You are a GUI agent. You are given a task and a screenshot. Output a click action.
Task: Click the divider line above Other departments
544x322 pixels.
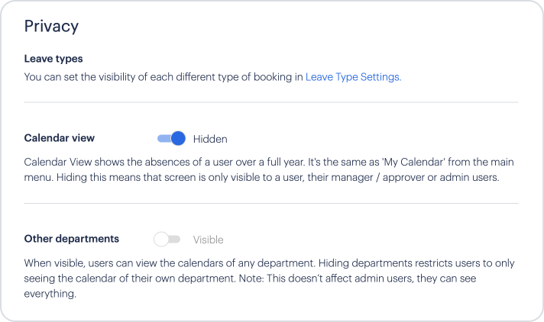[x=271, y=203]
